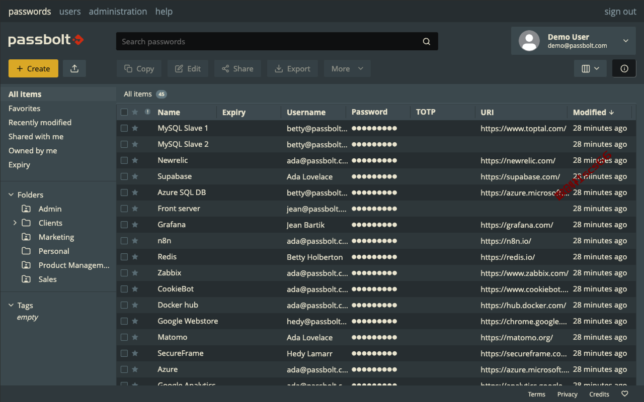Click the favorite star column header

click(x=135, y=112)
